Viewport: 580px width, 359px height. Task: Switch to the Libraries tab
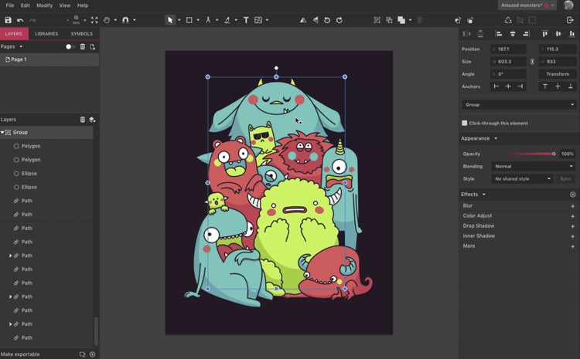[46, 34]
